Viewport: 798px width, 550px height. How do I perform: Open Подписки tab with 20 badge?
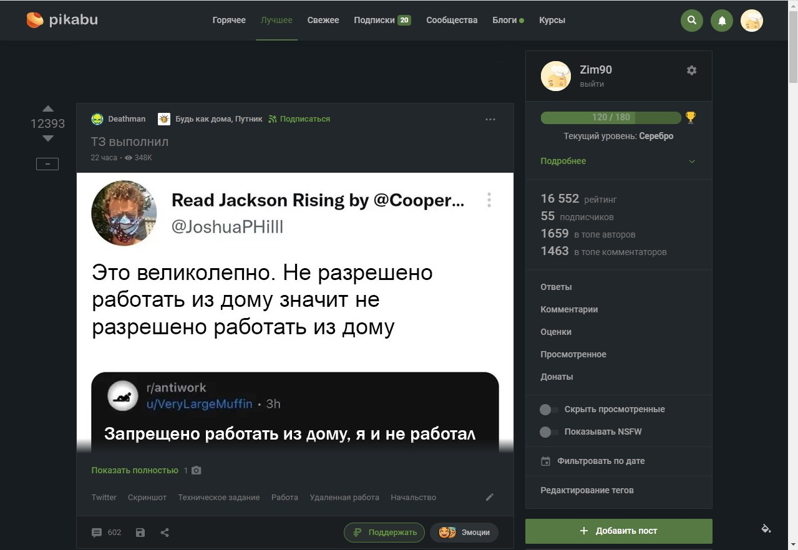(x=382, y=20)
